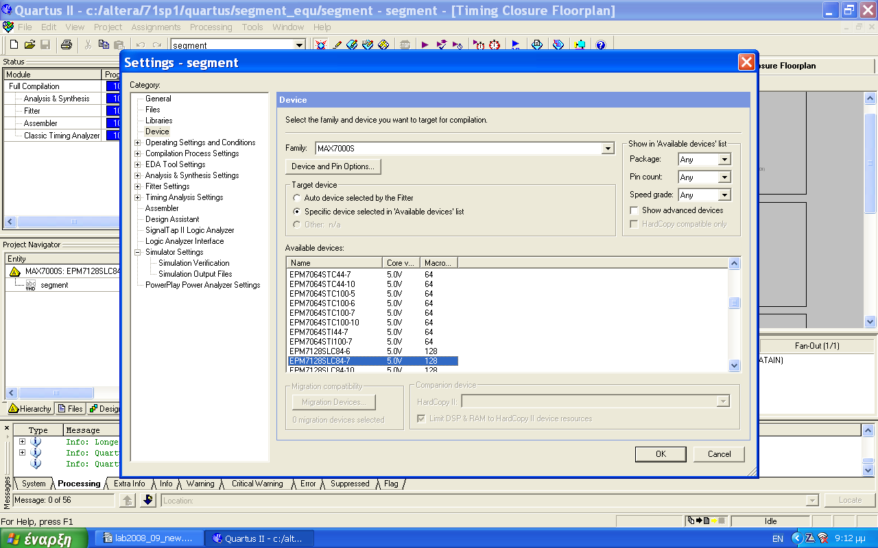
Task: Click the Windows start button
Action: click(44, 538)
